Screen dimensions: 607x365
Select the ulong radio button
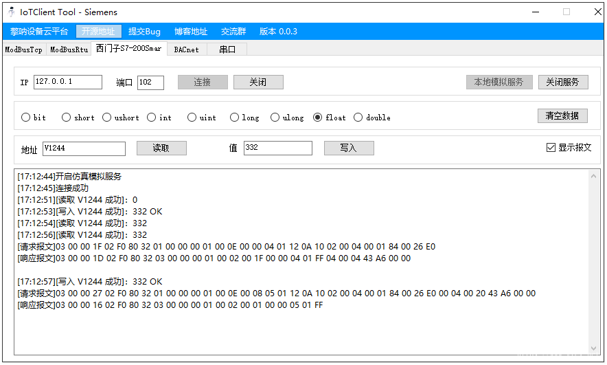click(x=287, y=118)
